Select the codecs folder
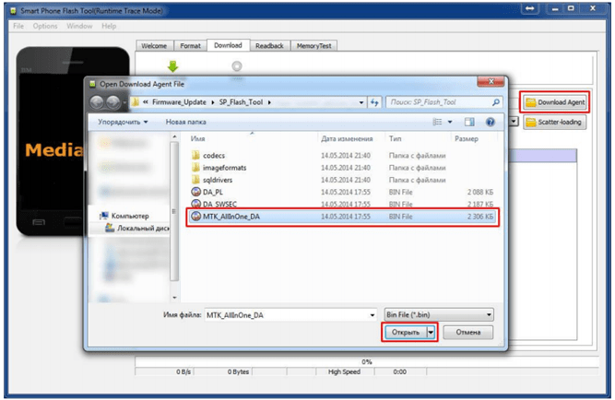The image size is (615, 400). pyautogui.click(x=214, y=156)
